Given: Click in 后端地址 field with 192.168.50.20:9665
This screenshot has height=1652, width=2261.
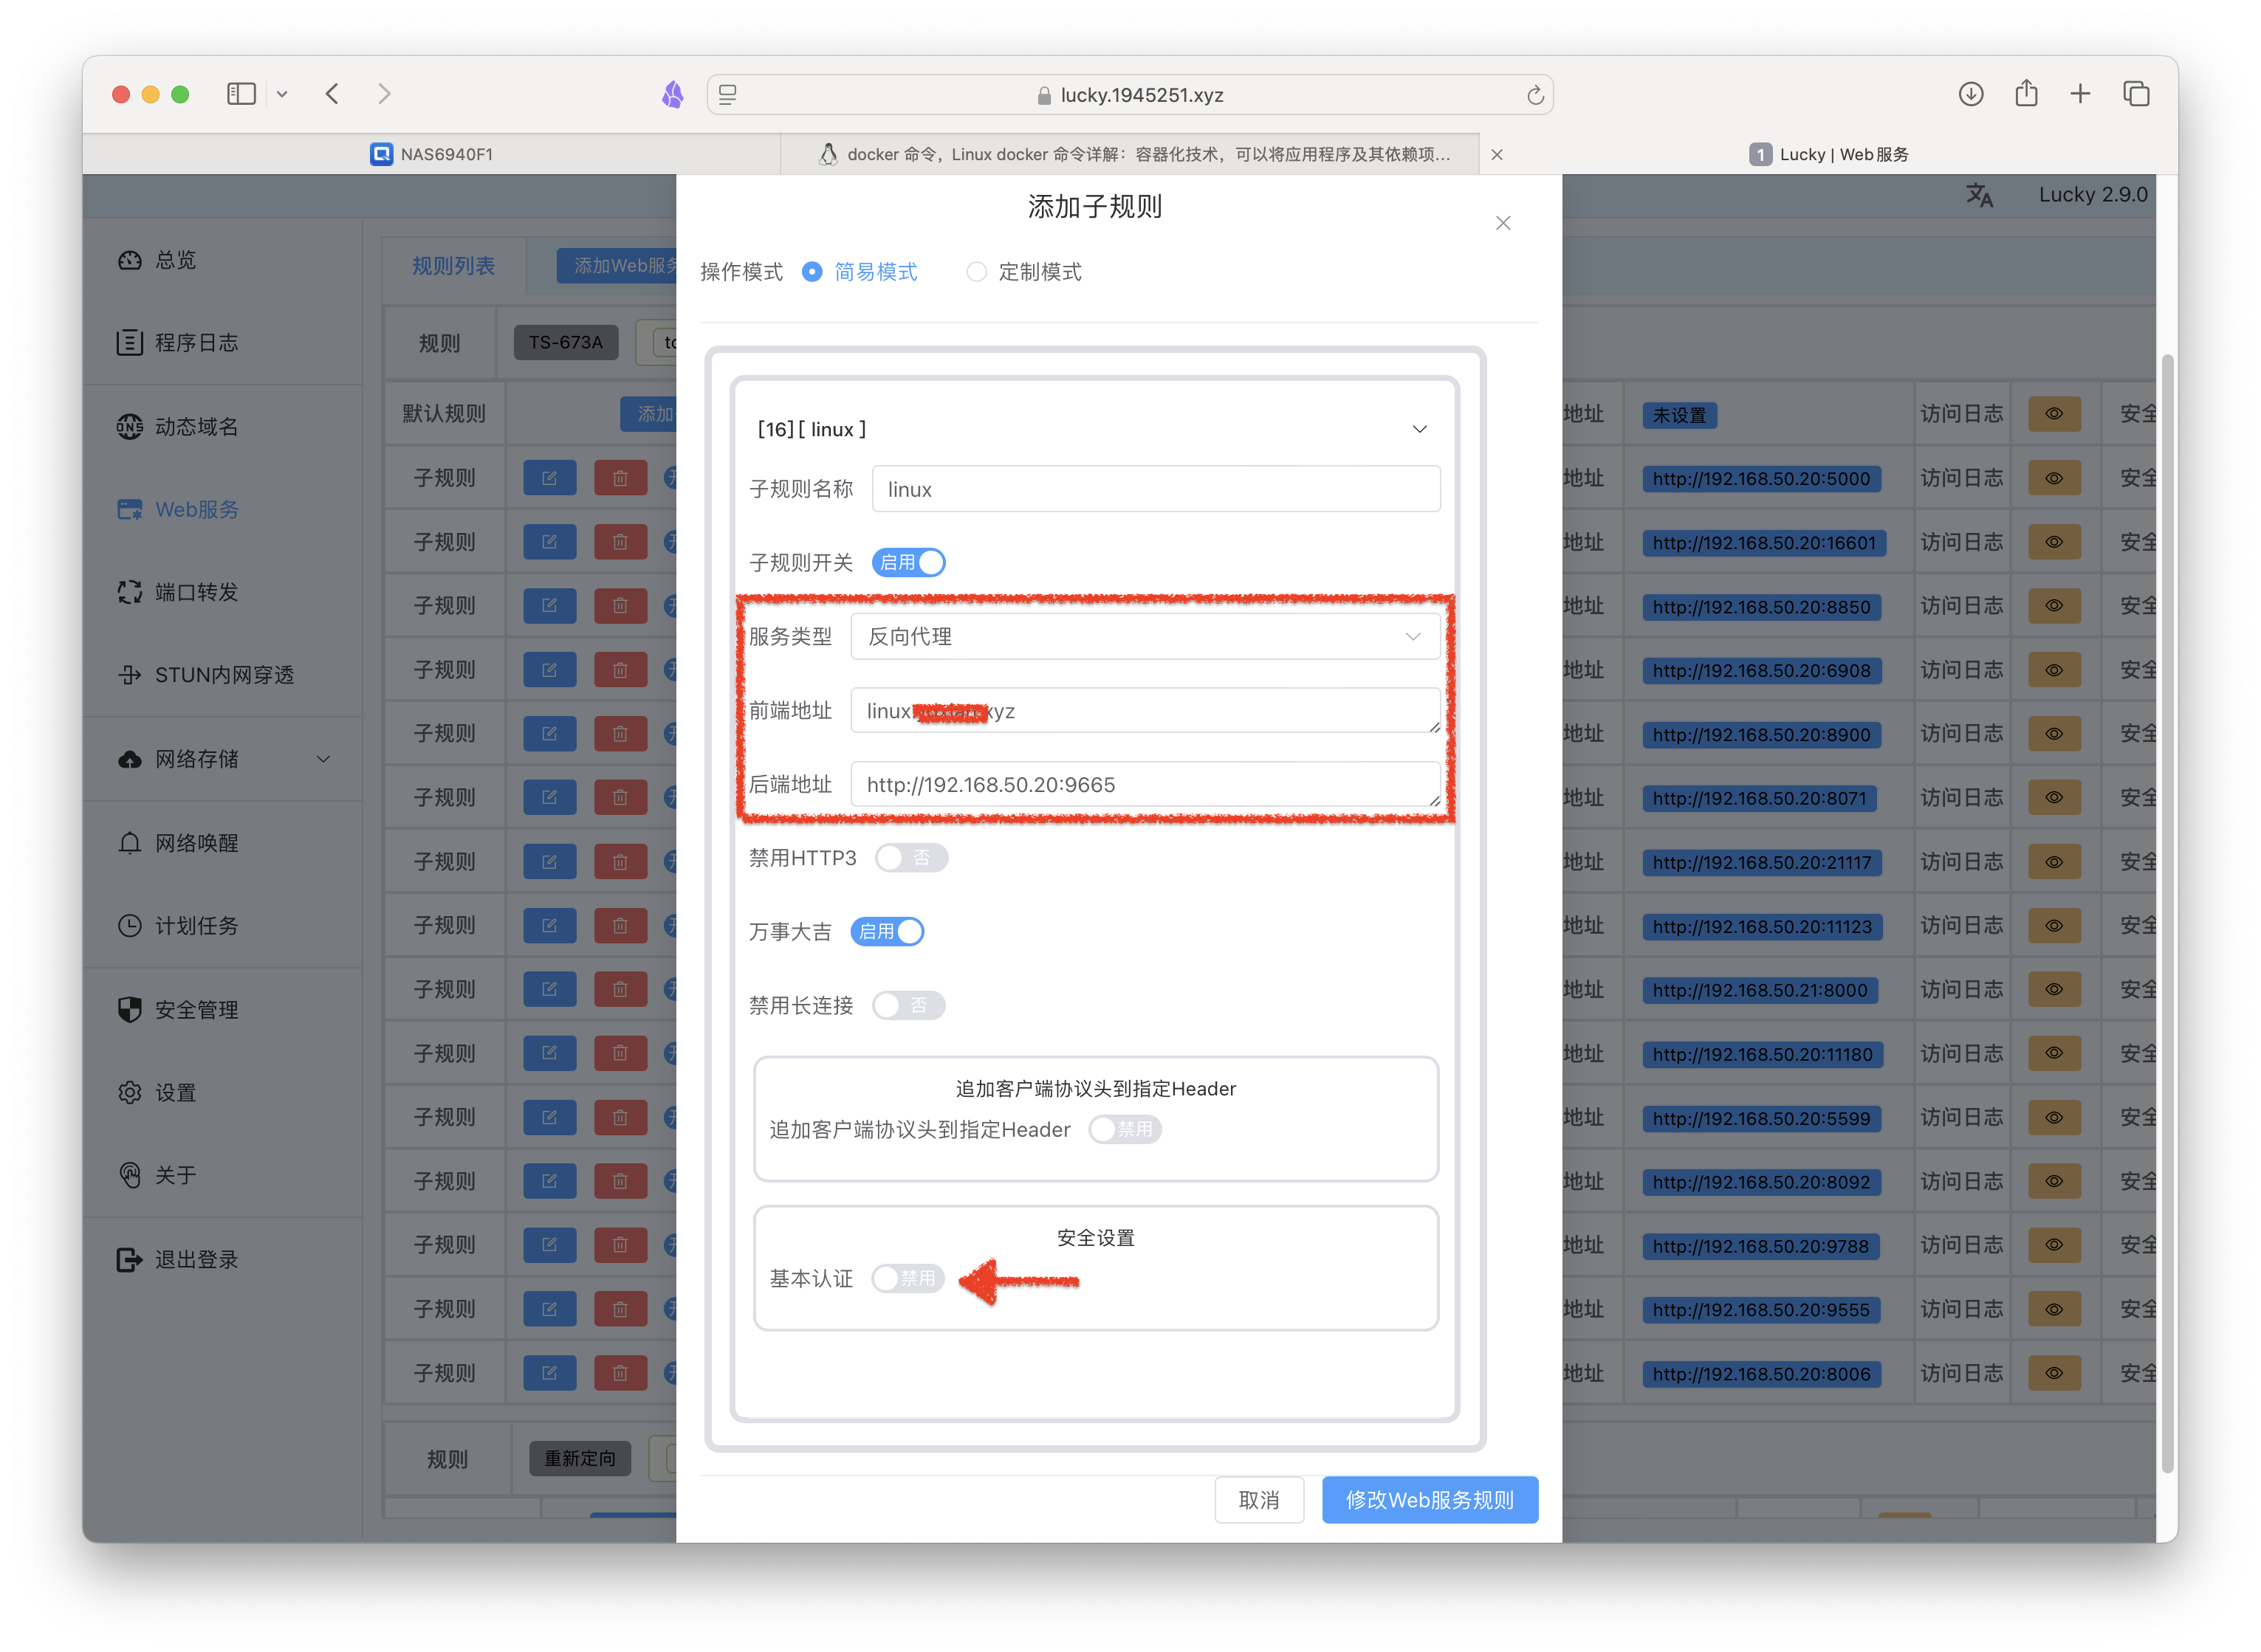Looking at the screenshot, I should coord(1145,785).
